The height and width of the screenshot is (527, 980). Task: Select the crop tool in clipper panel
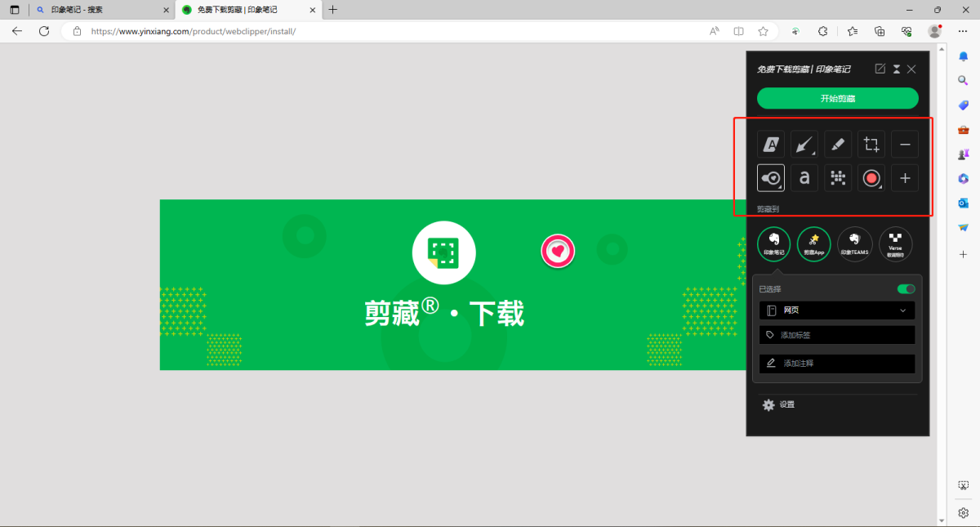point(871,145)
